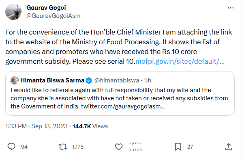Like the tweet with heart icon
Screen dimensions: 246x160
coord(119,147)
